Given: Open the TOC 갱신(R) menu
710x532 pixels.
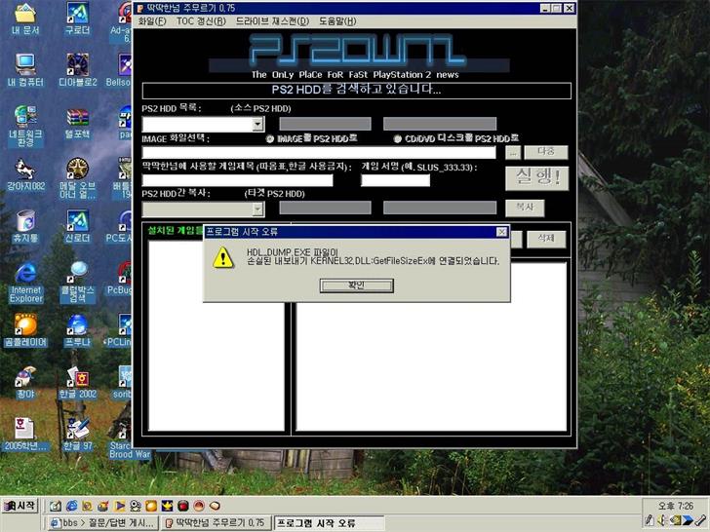Looking at the screenshot, I should coord(201,21).
